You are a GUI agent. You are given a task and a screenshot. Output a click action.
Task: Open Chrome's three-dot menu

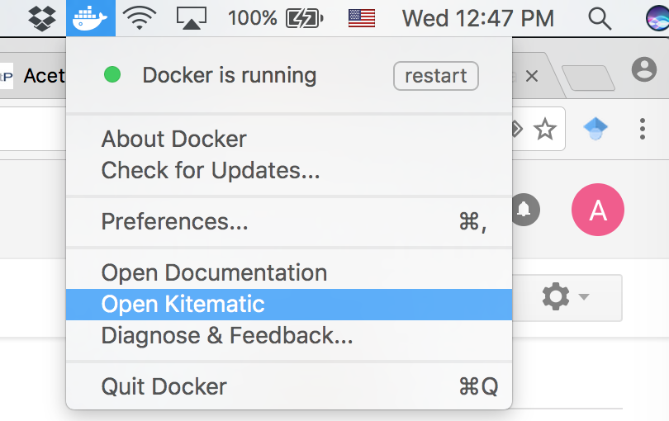coord(642,129)
